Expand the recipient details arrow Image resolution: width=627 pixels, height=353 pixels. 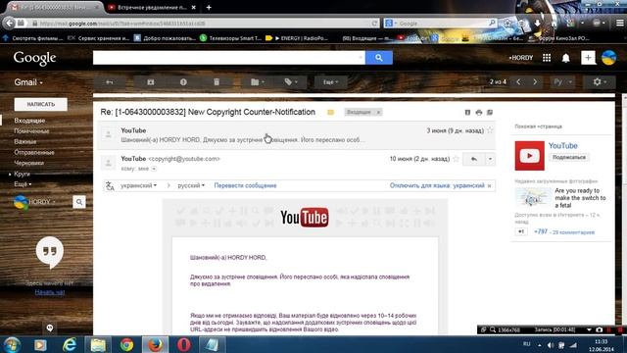pyautogui.click(x=154, y=169)
